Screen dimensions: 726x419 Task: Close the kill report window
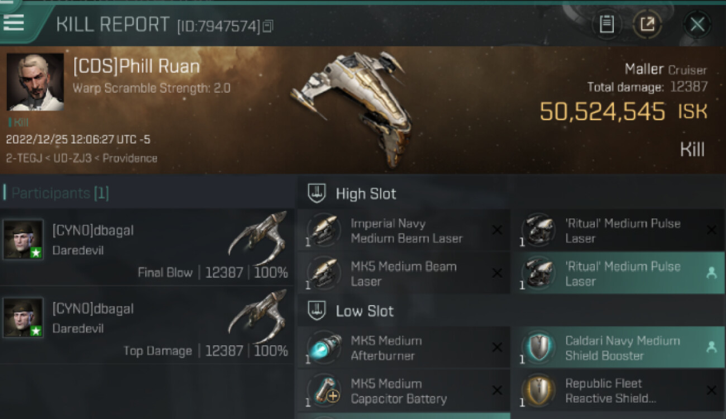tap(697, 25)
